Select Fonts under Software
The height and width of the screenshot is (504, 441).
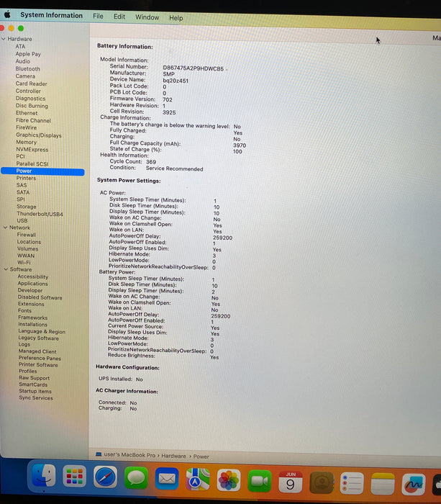[24, 310]
